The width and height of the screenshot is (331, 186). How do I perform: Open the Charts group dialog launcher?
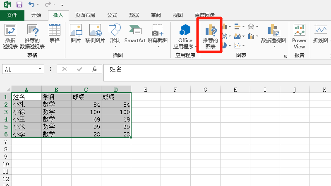285,56
